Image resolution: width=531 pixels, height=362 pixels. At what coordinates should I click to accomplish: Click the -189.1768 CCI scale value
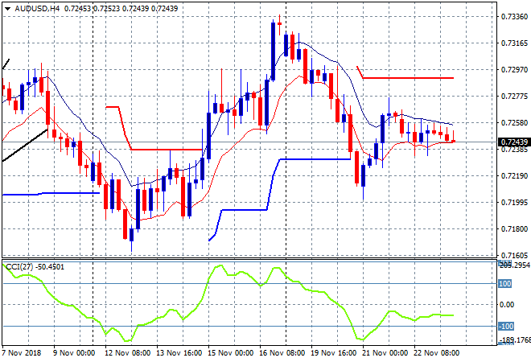[515, 339]
